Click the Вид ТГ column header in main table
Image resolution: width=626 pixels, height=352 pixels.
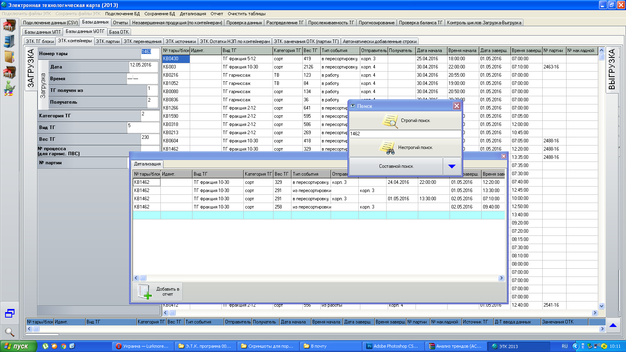pos(247,50)
